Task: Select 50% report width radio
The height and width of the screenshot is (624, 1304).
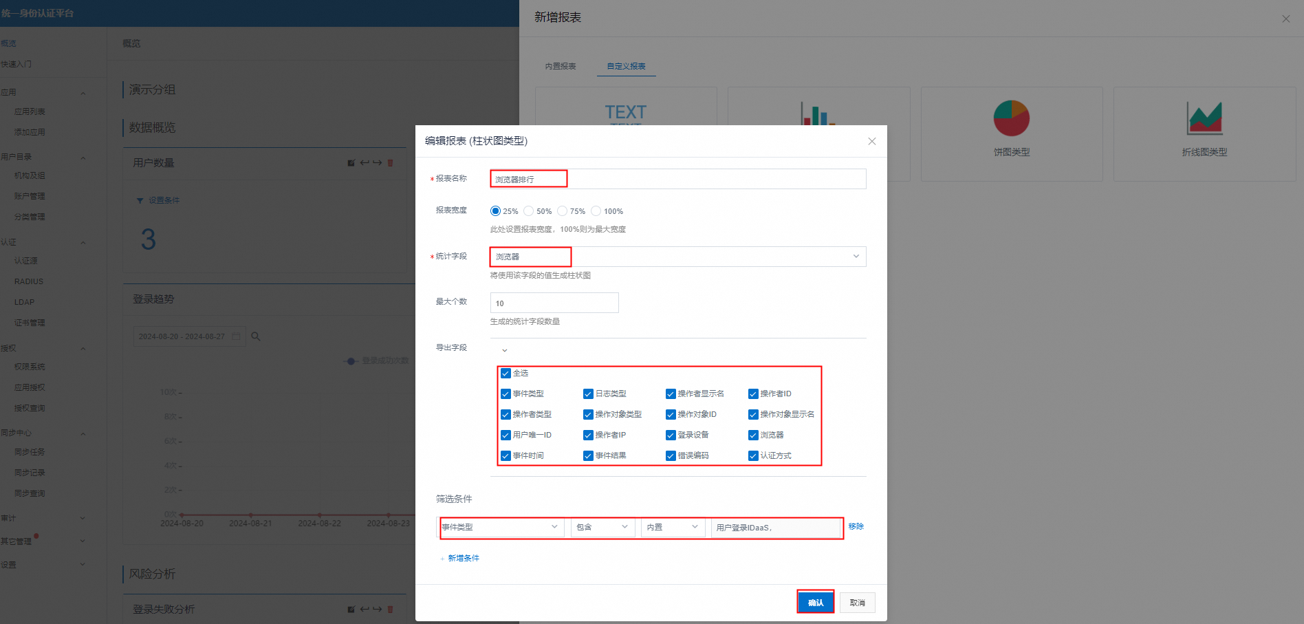Action: [x=528, y=211]
